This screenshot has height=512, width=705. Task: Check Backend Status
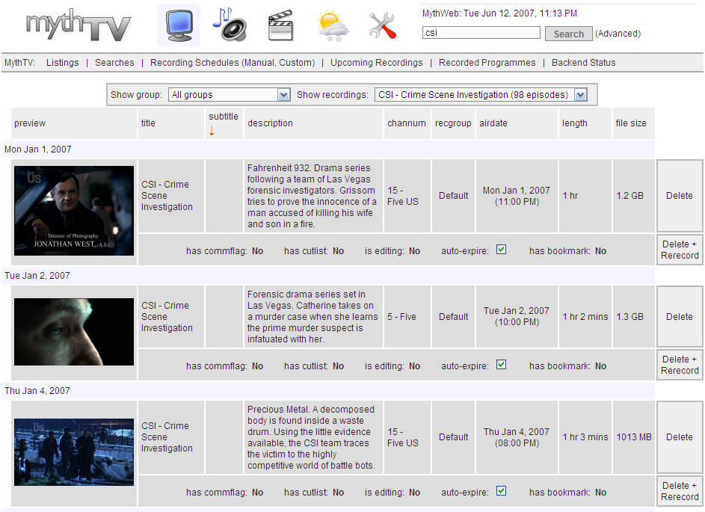tap(584, 63)
